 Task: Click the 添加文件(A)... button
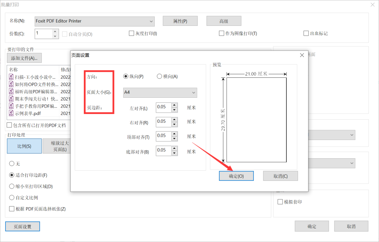[24, 58]
